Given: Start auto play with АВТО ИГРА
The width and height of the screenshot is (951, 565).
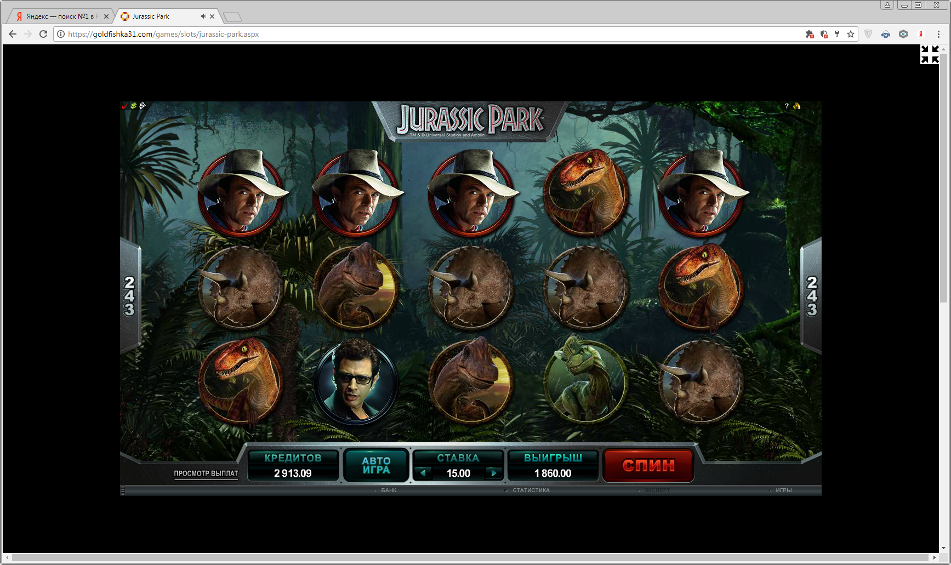Looking at the screenshot, I should click(x=376, y=465).
